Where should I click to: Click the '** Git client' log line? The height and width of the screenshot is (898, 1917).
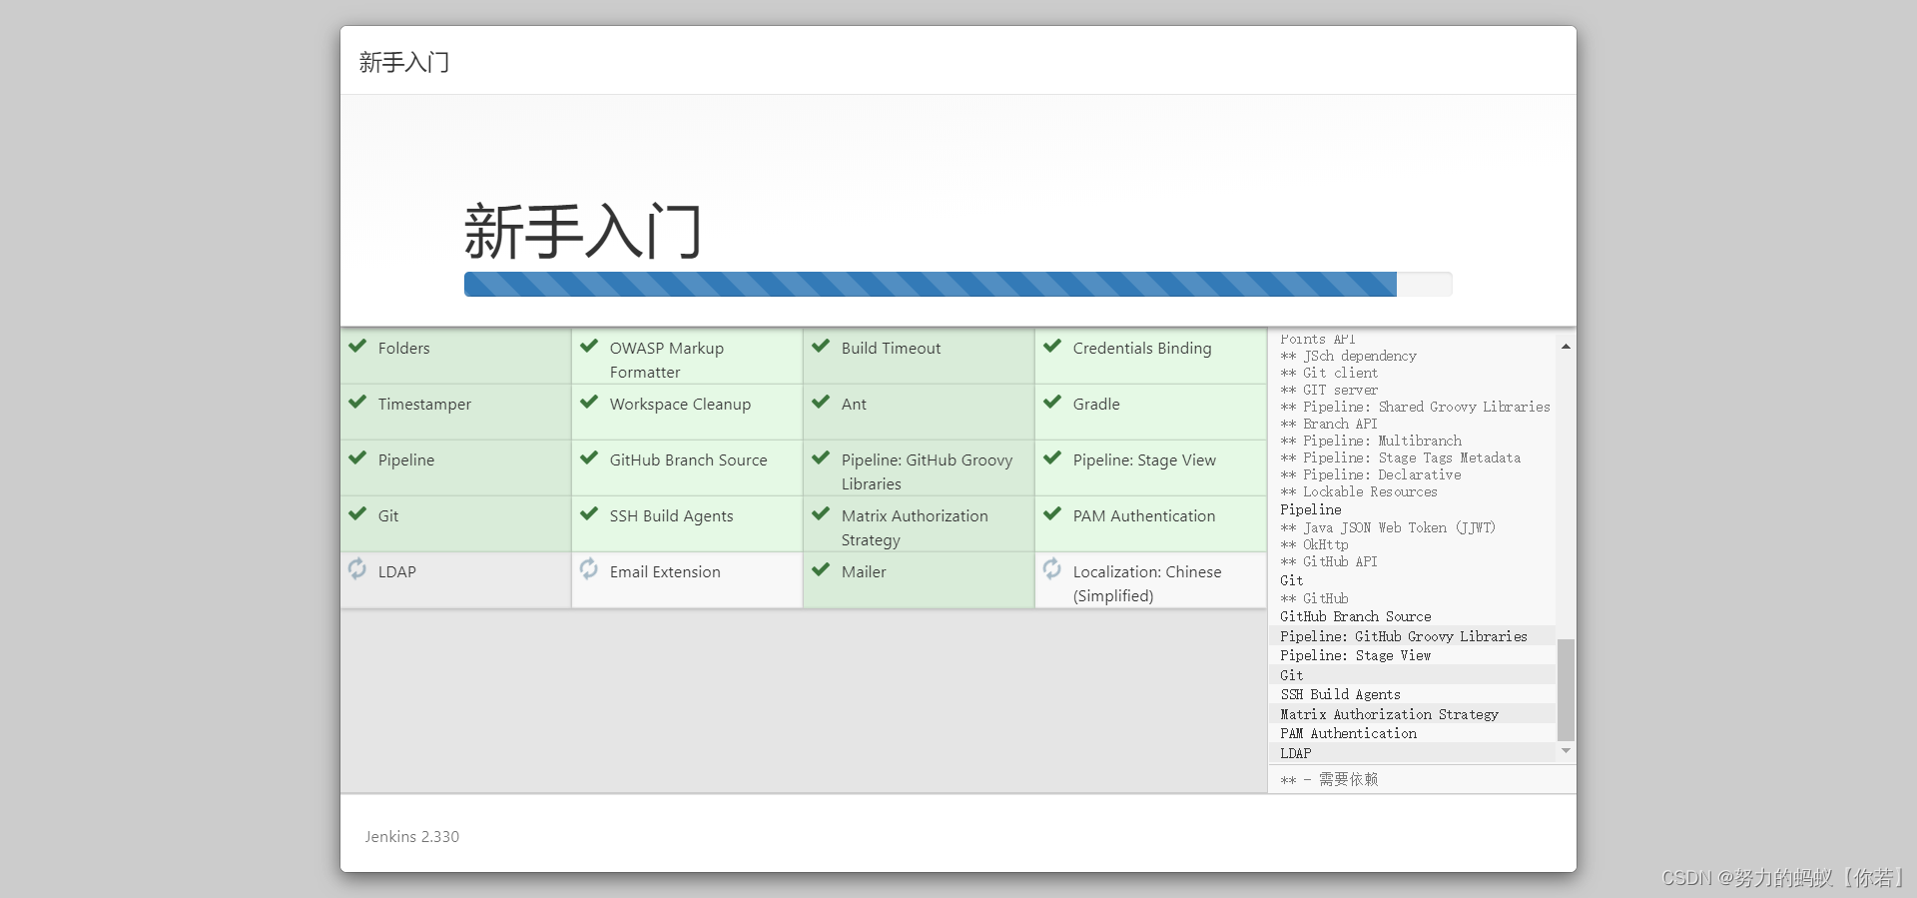click(x=1329, y=373)
